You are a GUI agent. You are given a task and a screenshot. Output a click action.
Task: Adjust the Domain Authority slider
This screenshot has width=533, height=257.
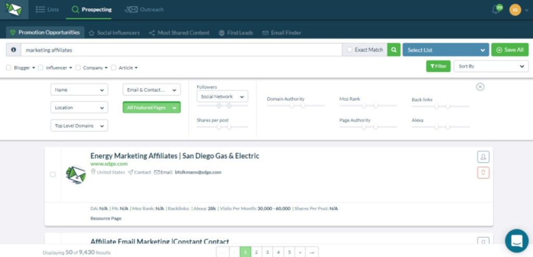(x=296, y=106)
